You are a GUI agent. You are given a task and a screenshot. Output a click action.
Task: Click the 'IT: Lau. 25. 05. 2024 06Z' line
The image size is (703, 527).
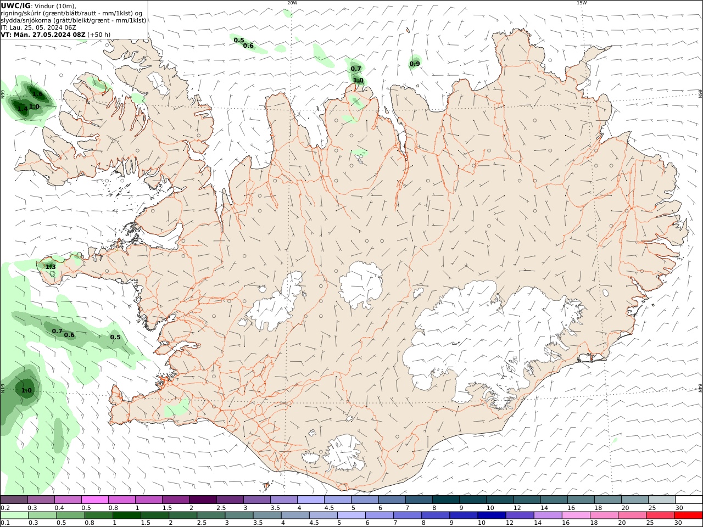click(x=38, y=27)
